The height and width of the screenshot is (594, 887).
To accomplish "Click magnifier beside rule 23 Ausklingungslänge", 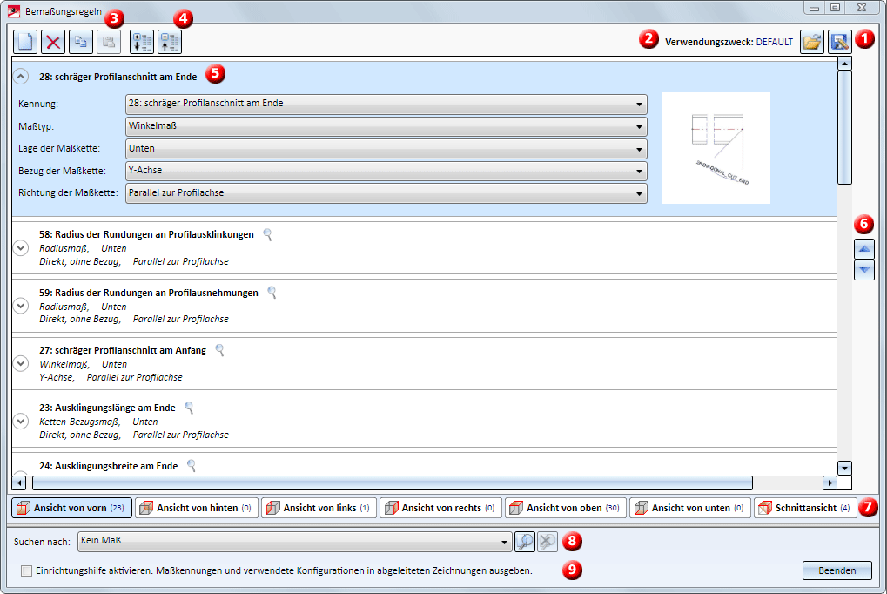I will (x=190, y=408).
